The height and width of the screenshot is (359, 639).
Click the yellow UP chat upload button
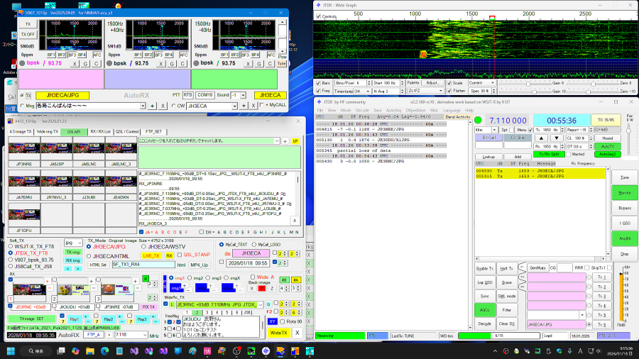click(295, 141)
